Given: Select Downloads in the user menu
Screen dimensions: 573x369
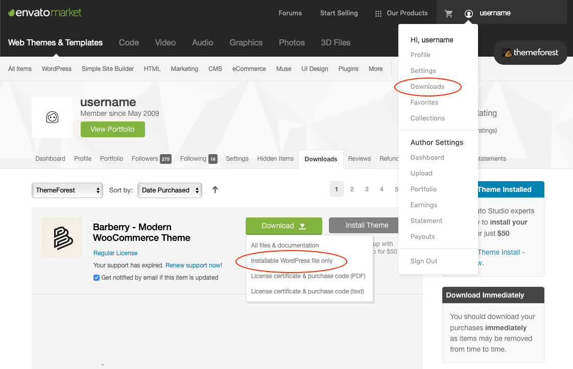Looking at the screenshot, I should click(x=427, y=87).
